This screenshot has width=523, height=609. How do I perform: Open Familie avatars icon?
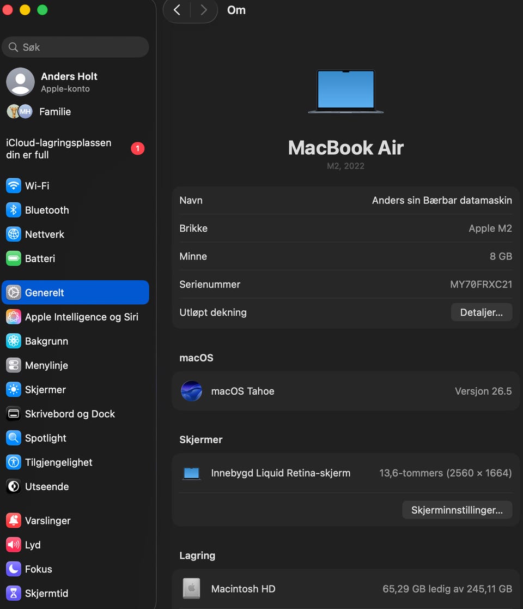[20, 112]
